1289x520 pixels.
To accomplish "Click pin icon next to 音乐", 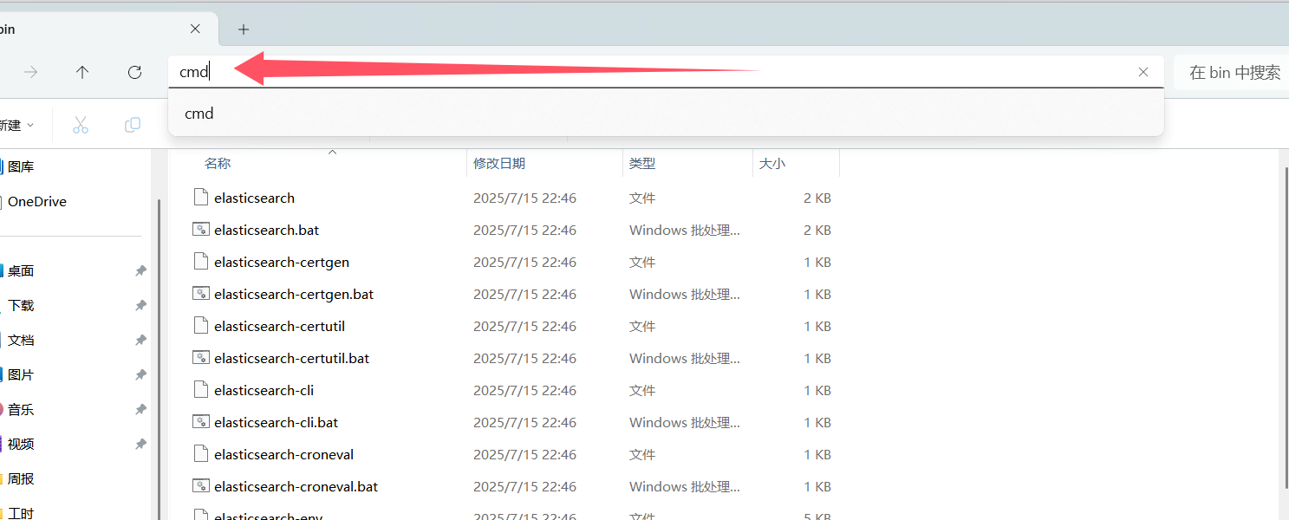I will pos(140,410).
